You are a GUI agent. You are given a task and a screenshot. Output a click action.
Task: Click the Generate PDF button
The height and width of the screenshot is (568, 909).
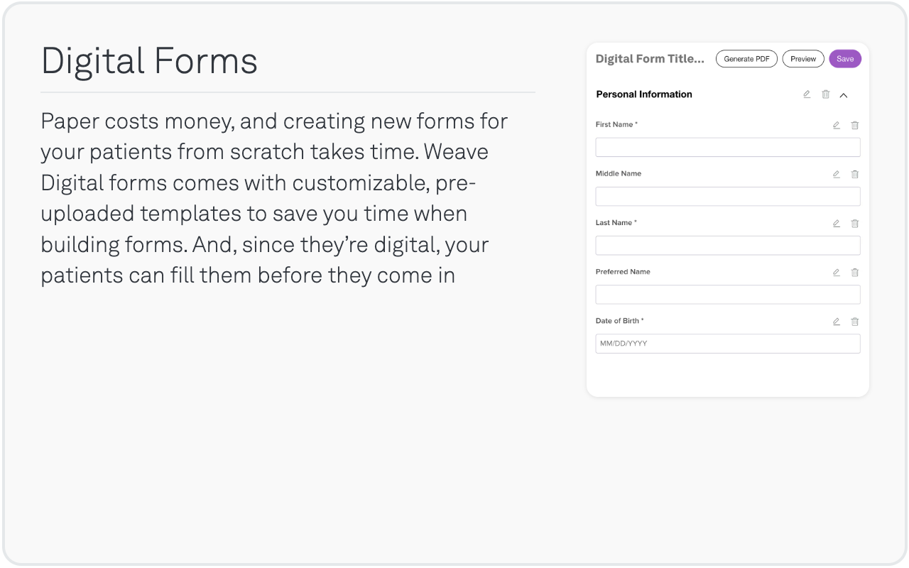pyautogui.click(x=746, y=59)
